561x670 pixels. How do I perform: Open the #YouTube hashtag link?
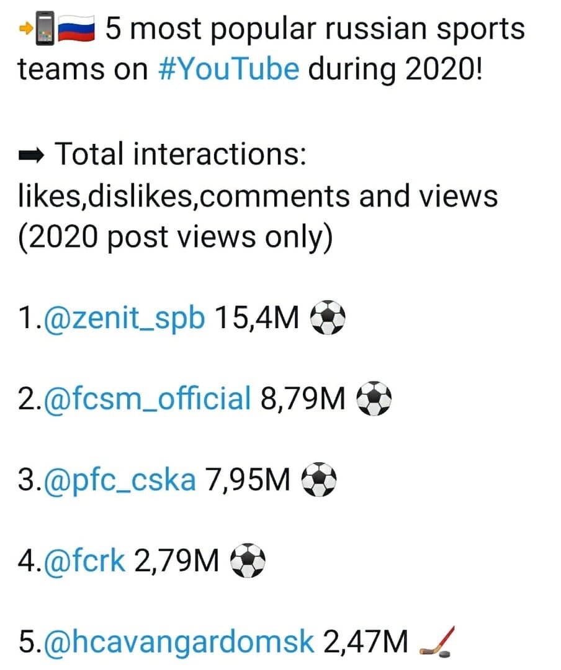coord(229,69)
